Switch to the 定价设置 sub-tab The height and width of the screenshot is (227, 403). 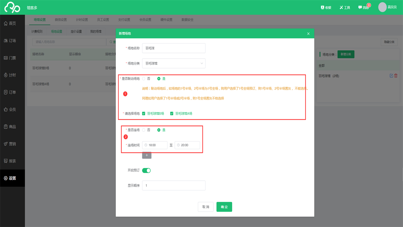76,32
